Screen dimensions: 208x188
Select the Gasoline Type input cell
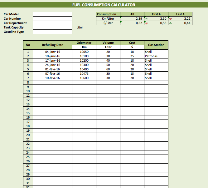pyautogui.click(x=52, y=32)
